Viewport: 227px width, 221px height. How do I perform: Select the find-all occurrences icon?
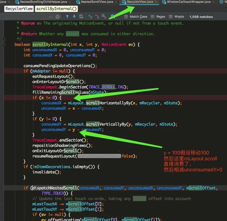coord(81,17)
